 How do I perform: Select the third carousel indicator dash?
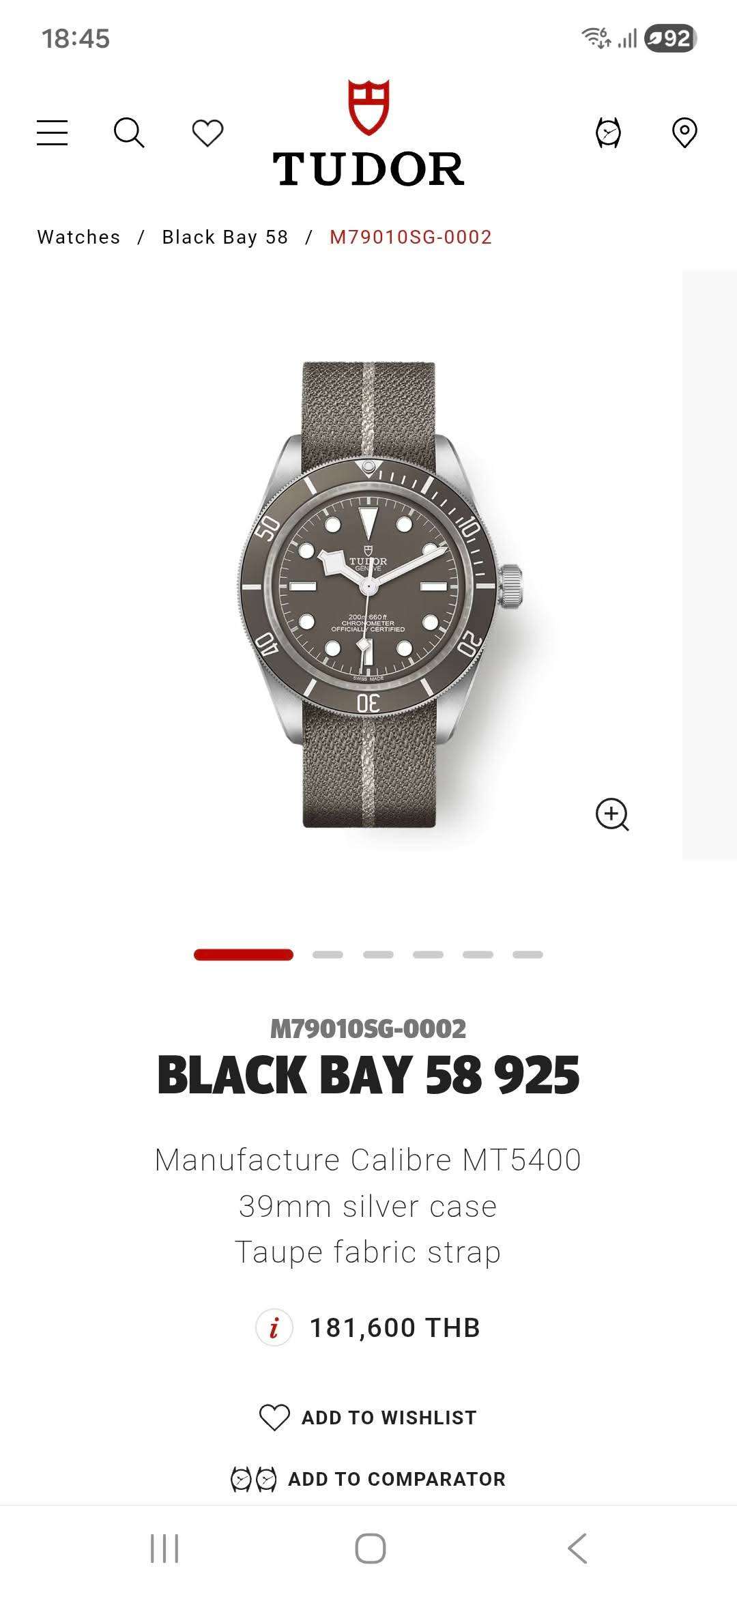378,955
